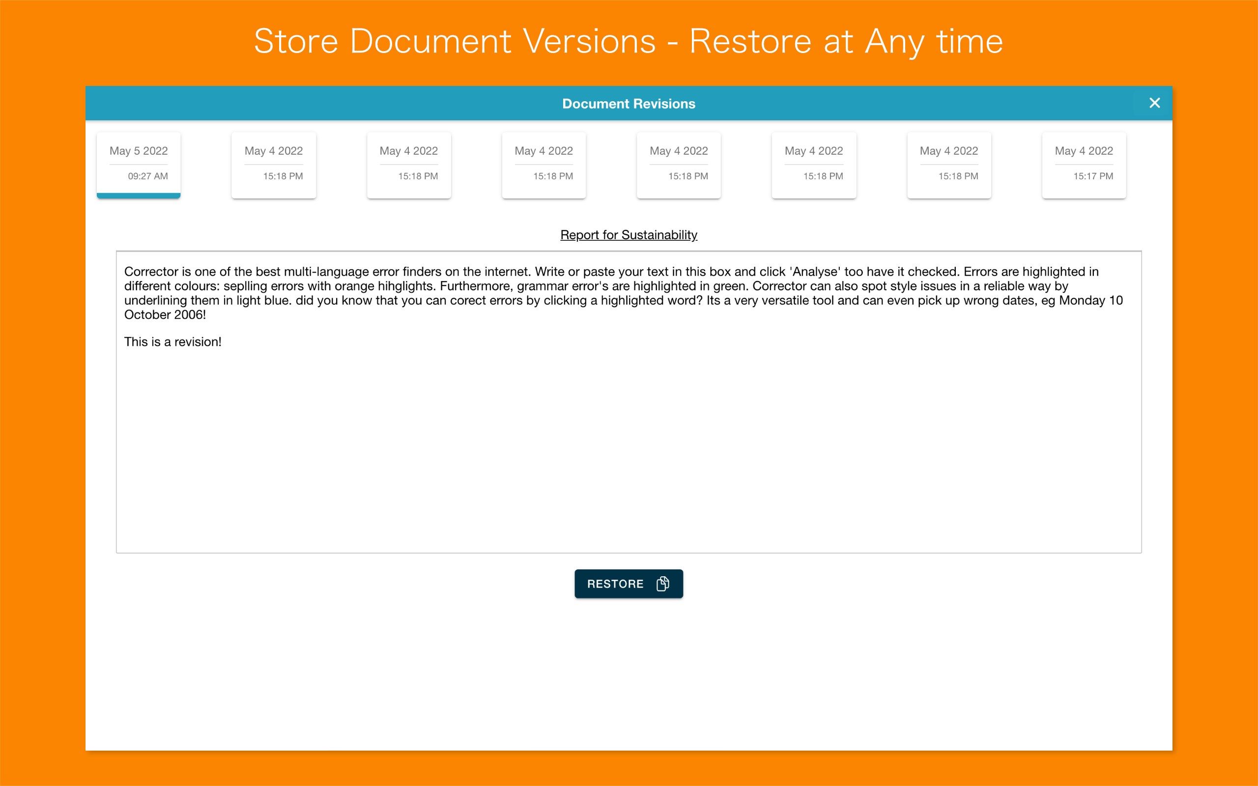Click the Document Revisions header title

(629, 104)
